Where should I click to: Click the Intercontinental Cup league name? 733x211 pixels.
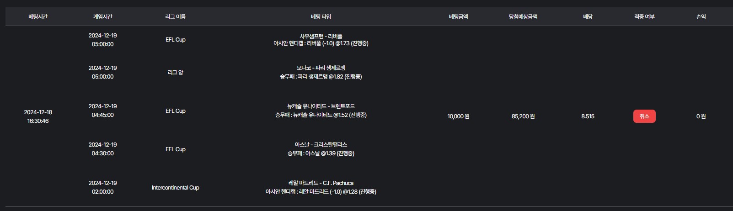click(175, 188)
